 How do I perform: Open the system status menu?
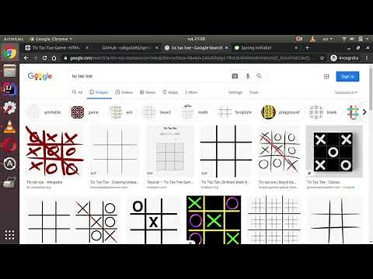point(355,39)
